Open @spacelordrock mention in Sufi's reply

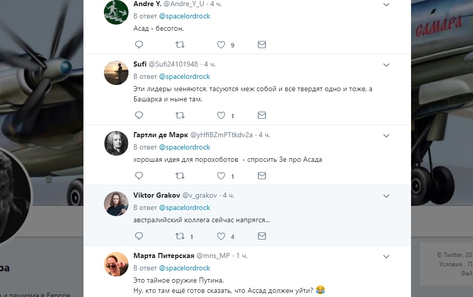pos(184,76)
